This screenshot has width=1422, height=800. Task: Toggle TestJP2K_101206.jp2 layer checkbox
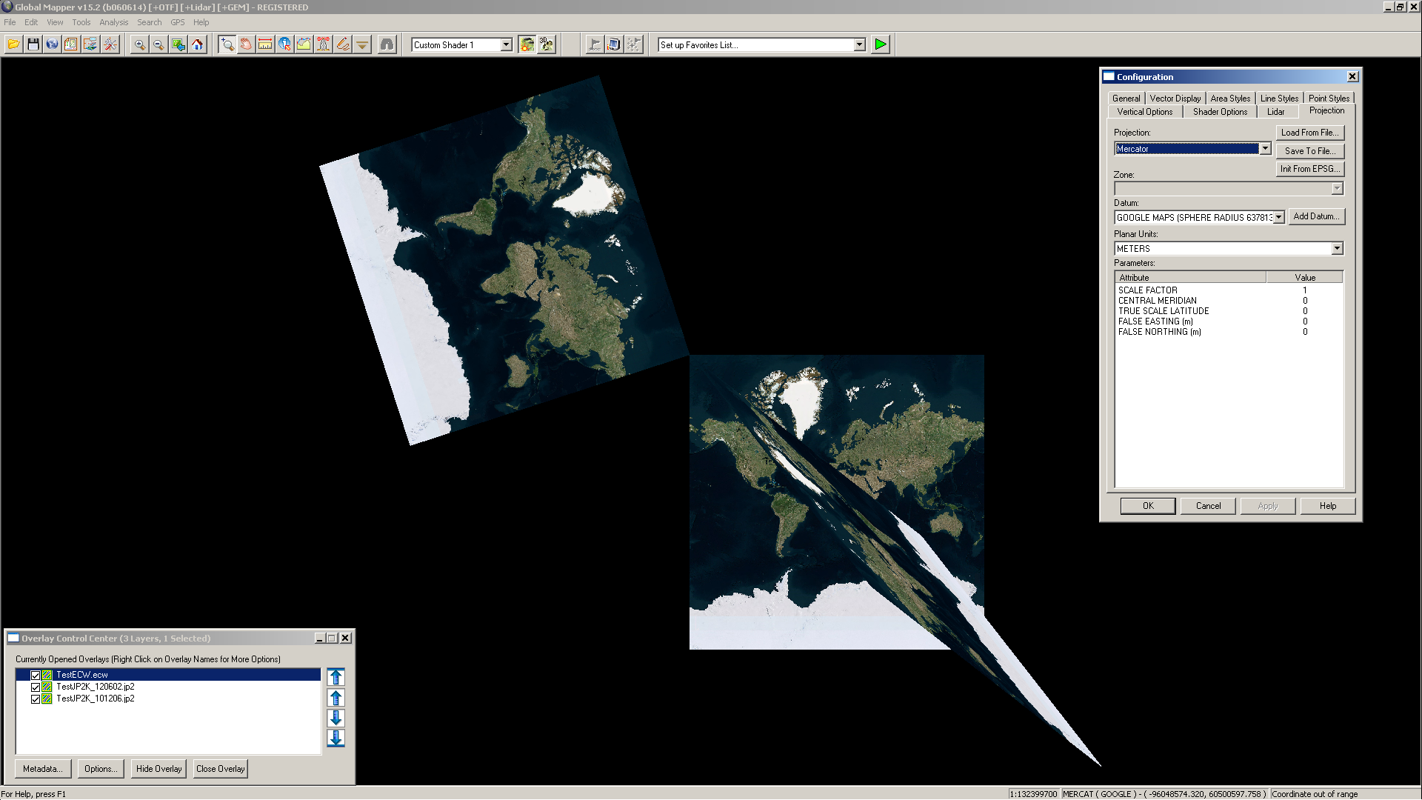(36, 699)
